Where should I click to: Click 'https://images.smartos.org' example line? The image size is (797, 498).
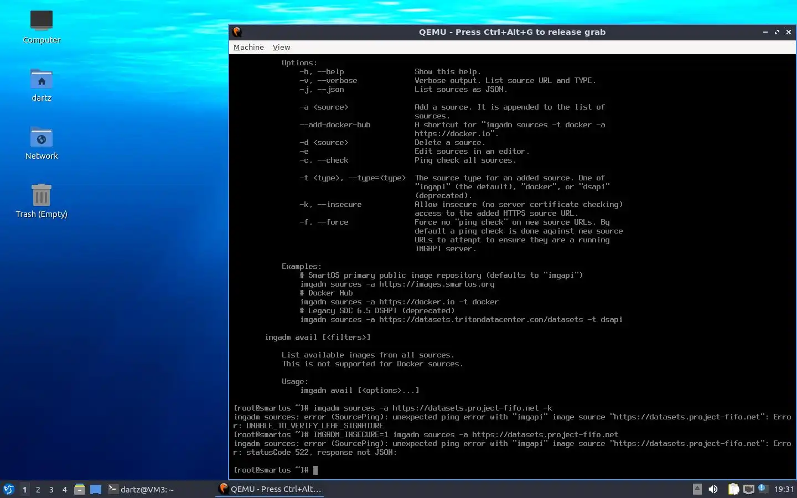[397, 284]
